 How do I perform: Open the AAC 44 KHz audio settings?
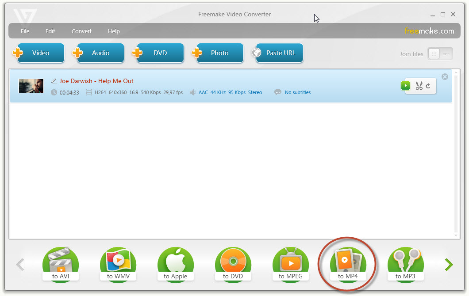click(230, 92)
